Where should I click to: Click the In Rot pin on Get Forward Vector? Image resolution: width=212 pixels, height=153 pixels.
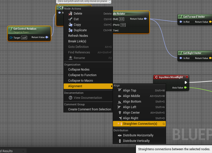(x=181, y=22)
